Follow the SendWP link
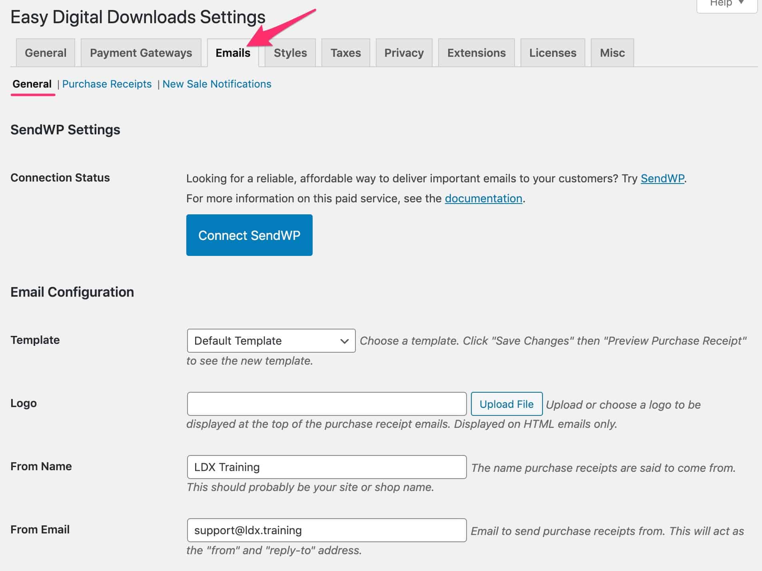 (x=662, y=179)
